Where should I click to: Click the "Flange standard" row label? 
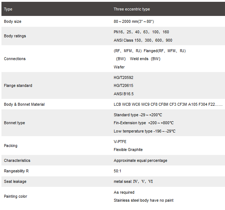[18, 85]
